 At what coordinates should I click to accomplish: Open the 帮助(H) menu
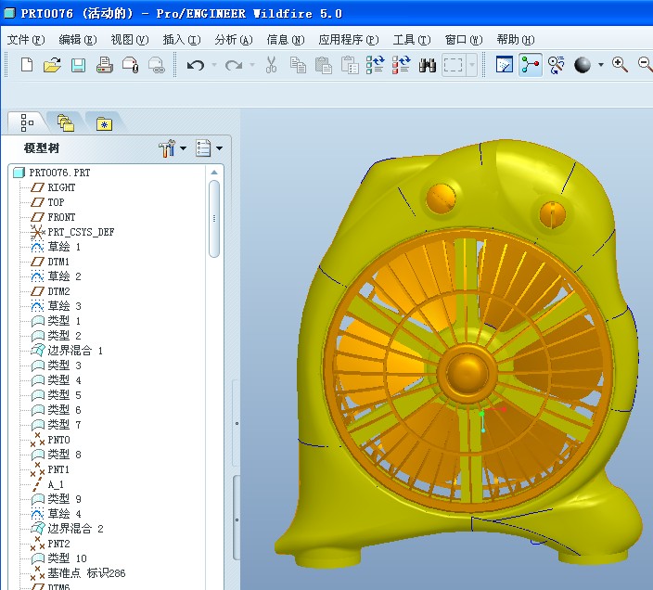[x=516, y=40]
